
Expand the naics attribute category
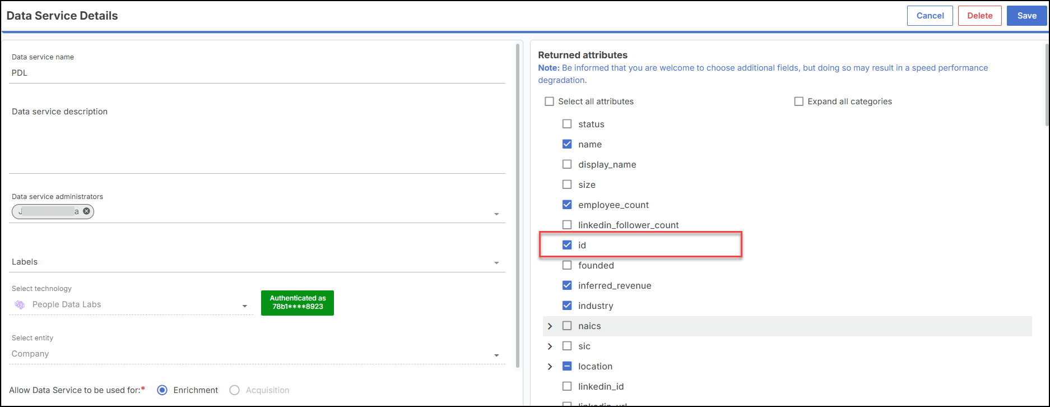tap(550, 326)
